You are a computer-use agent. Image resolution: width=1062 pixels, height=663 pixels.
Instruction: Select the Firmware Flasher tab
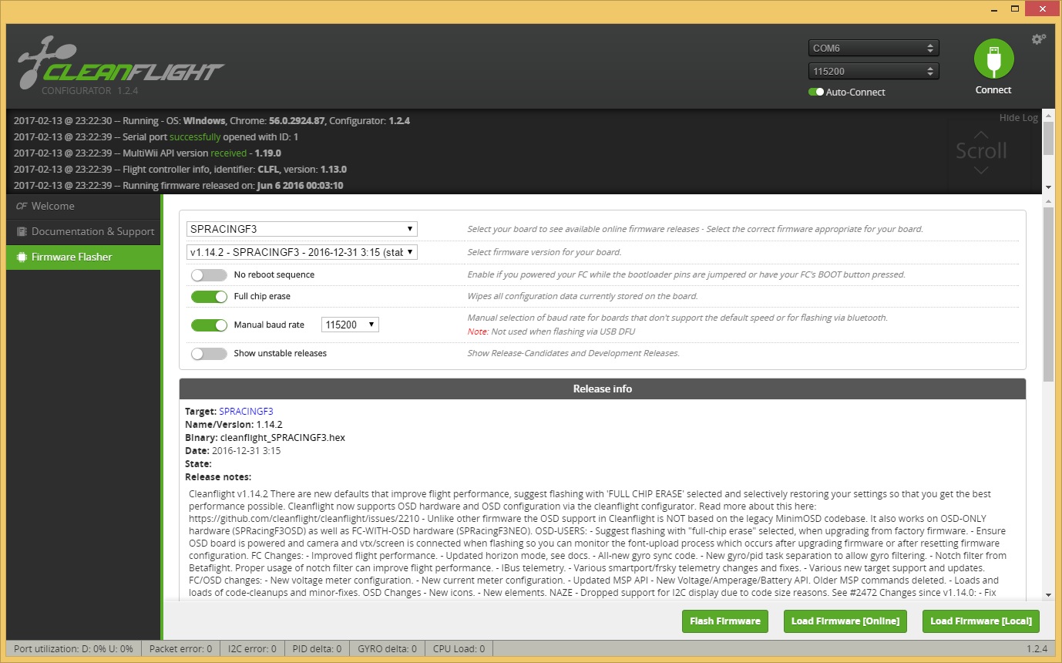click(x=83, y=257)
